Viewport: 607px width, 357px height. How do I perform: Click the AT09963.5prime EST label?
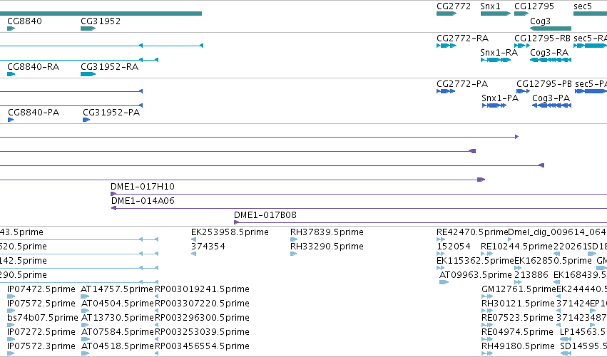click(475, 275)
